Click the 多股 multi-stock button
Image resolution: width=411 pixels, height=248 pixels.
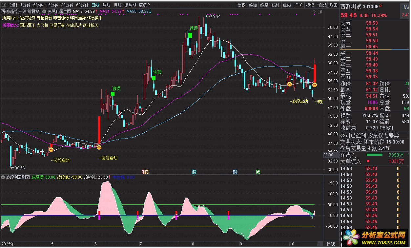pyautogui.click(x=264, y=5)
